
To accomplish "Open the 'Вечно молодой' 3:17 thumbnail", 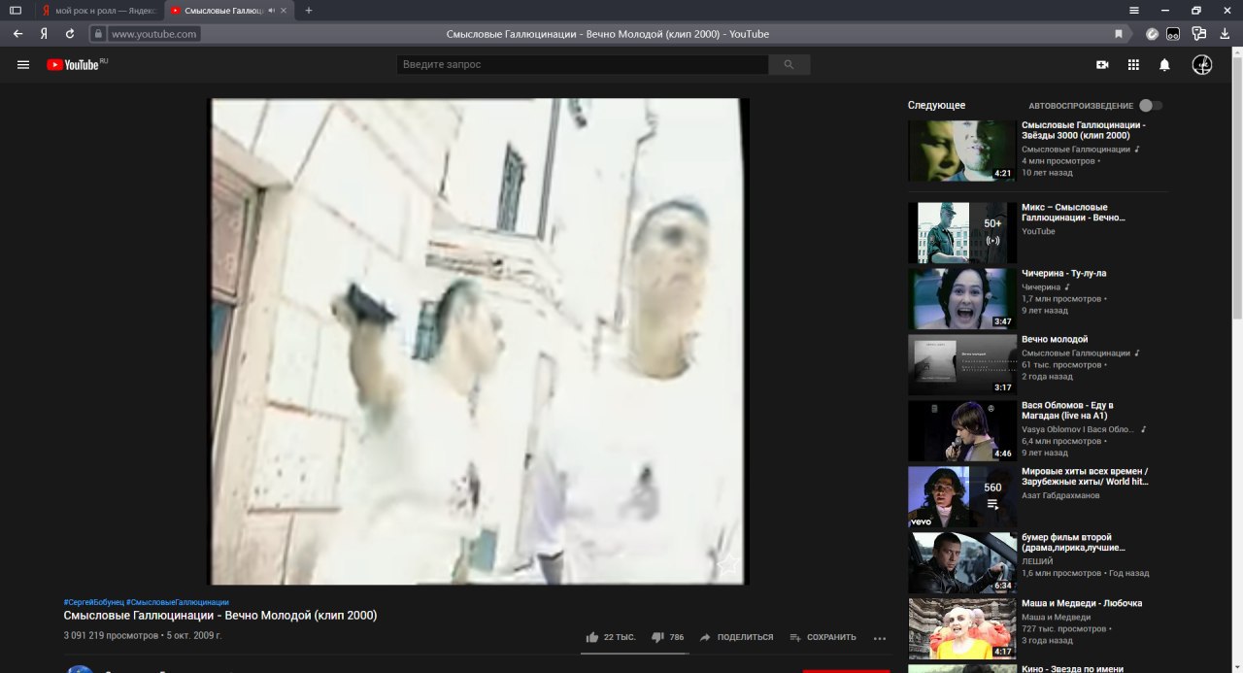I will pyautogui.click(x=961, y=364).
